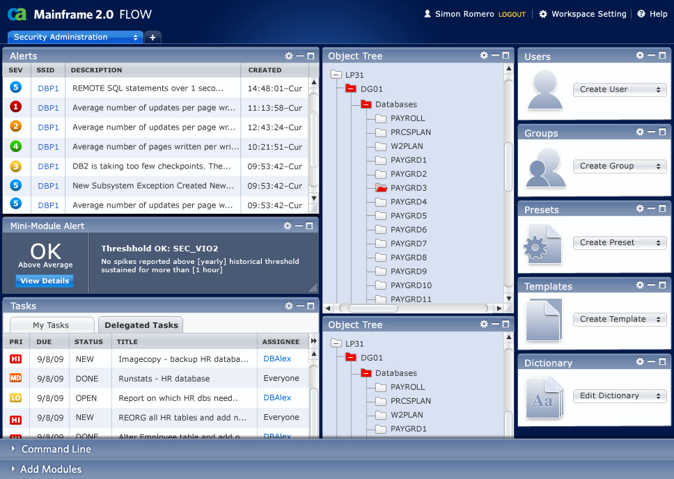Collapse the LP31 node in upper Object Tree
The height and width of the screenshot is (479, 674).
[336, 74]
